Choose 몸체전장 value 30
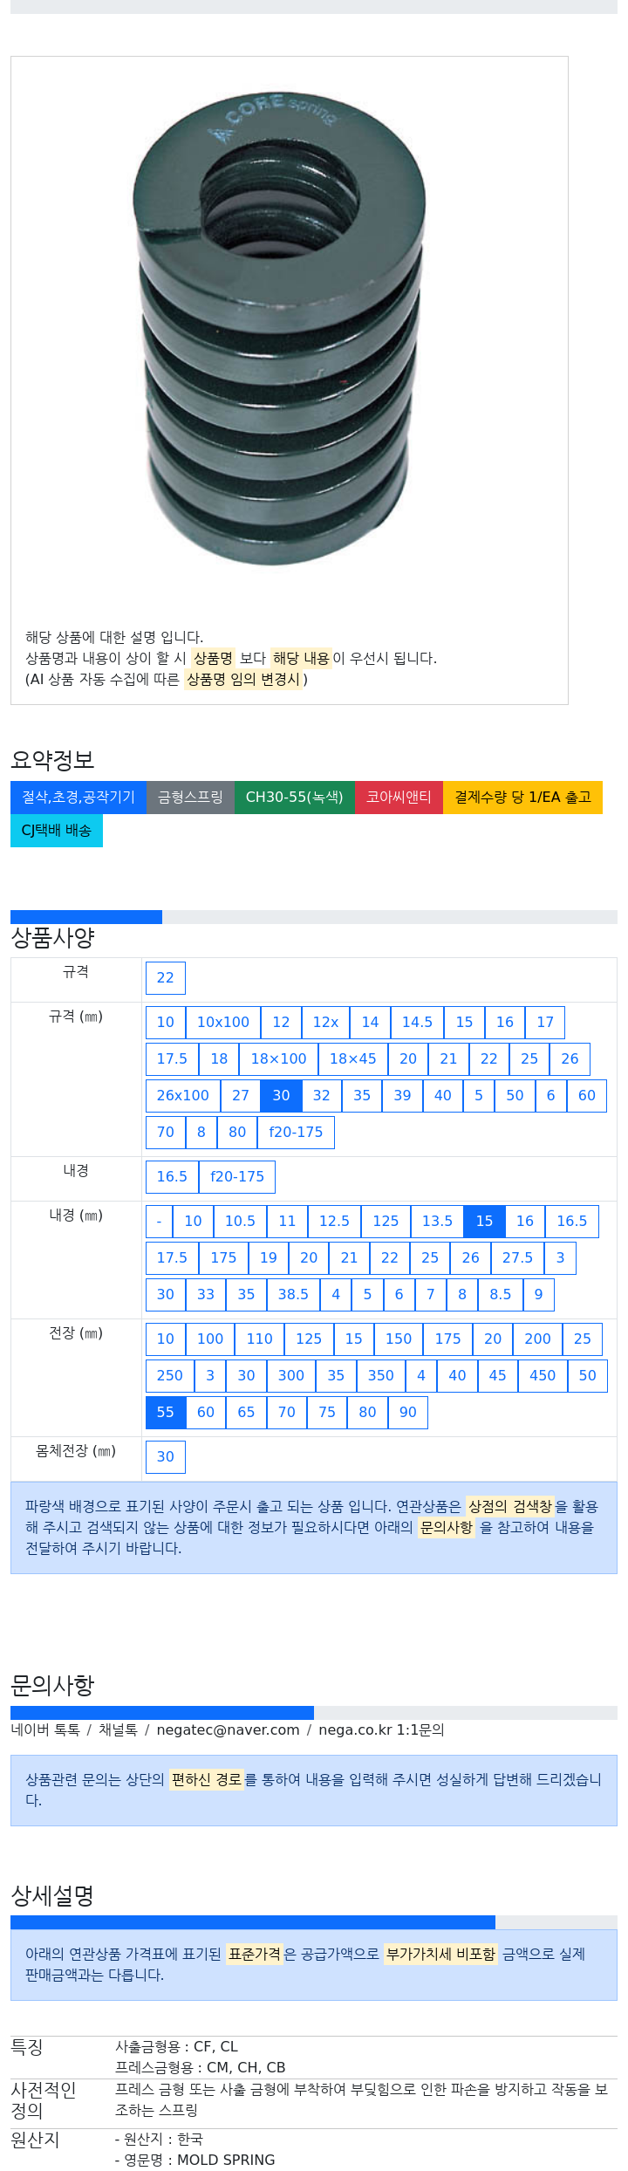 (166, 1456)
